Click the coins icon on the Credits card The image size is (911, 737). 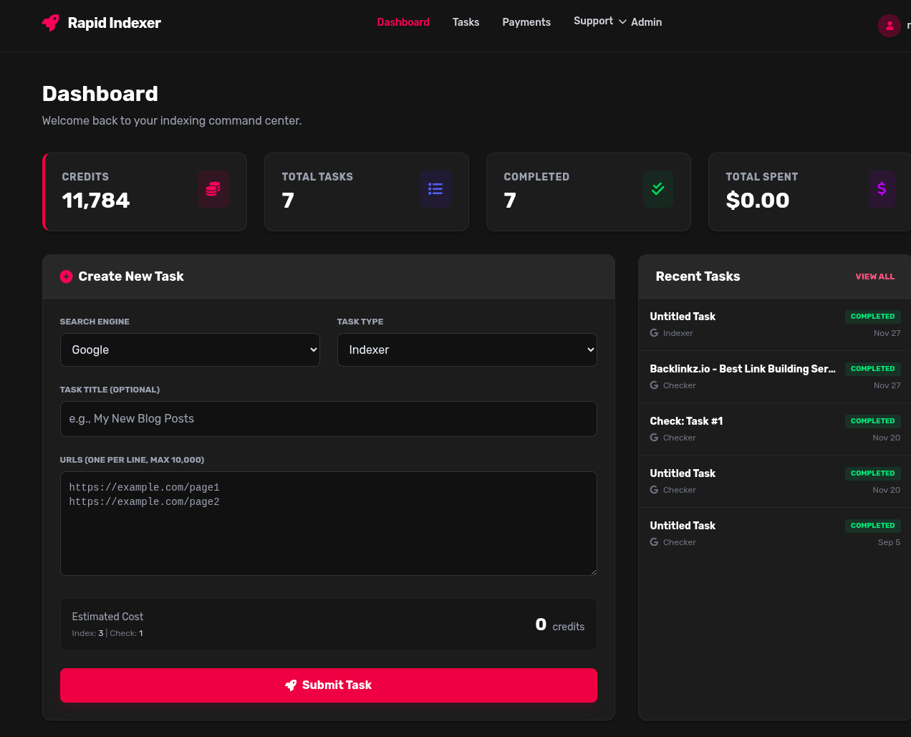click(x=213, y=188)
